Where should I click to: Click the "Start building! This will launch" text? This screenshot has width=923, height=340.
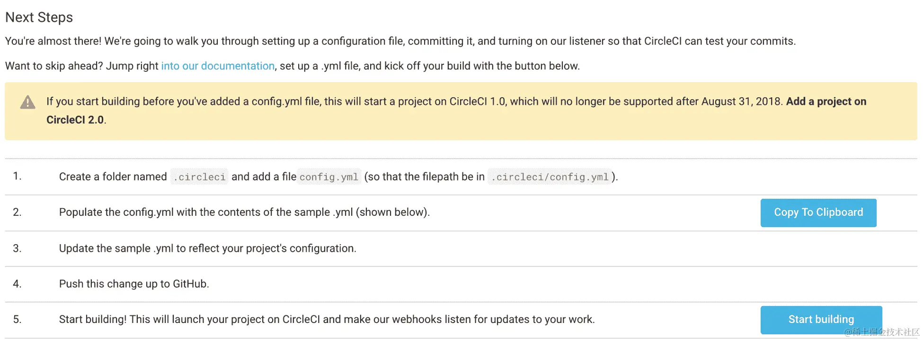click(x=327, y=320)
